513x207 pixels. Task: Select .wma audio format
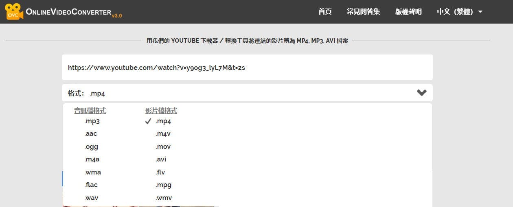click(92, 172)
